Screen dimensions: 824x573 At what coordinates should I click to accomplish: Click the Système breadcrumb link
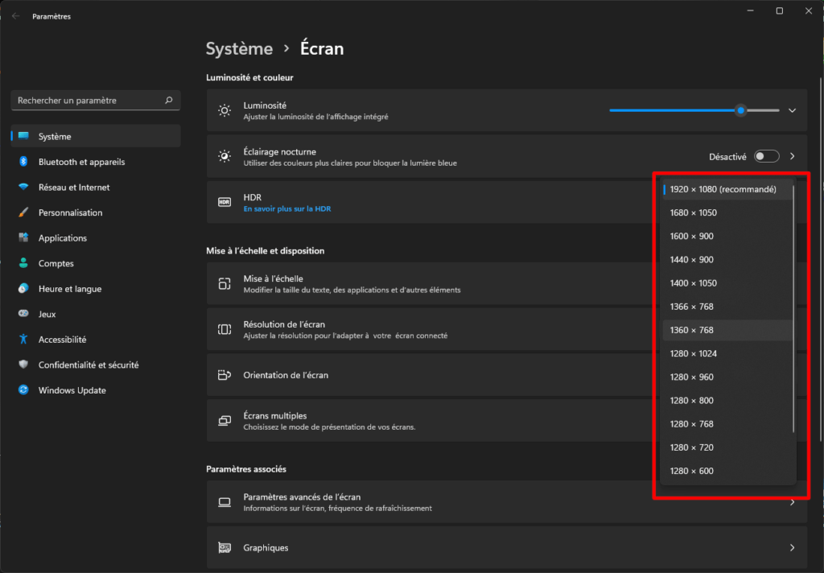coord(239,49)
